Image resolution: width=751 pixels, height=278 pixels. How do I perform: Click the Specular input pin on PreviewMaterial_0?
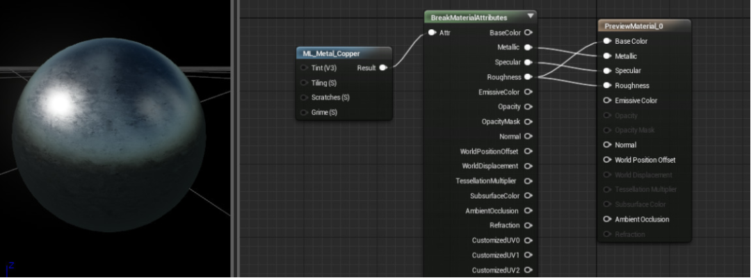pos(607,71)
